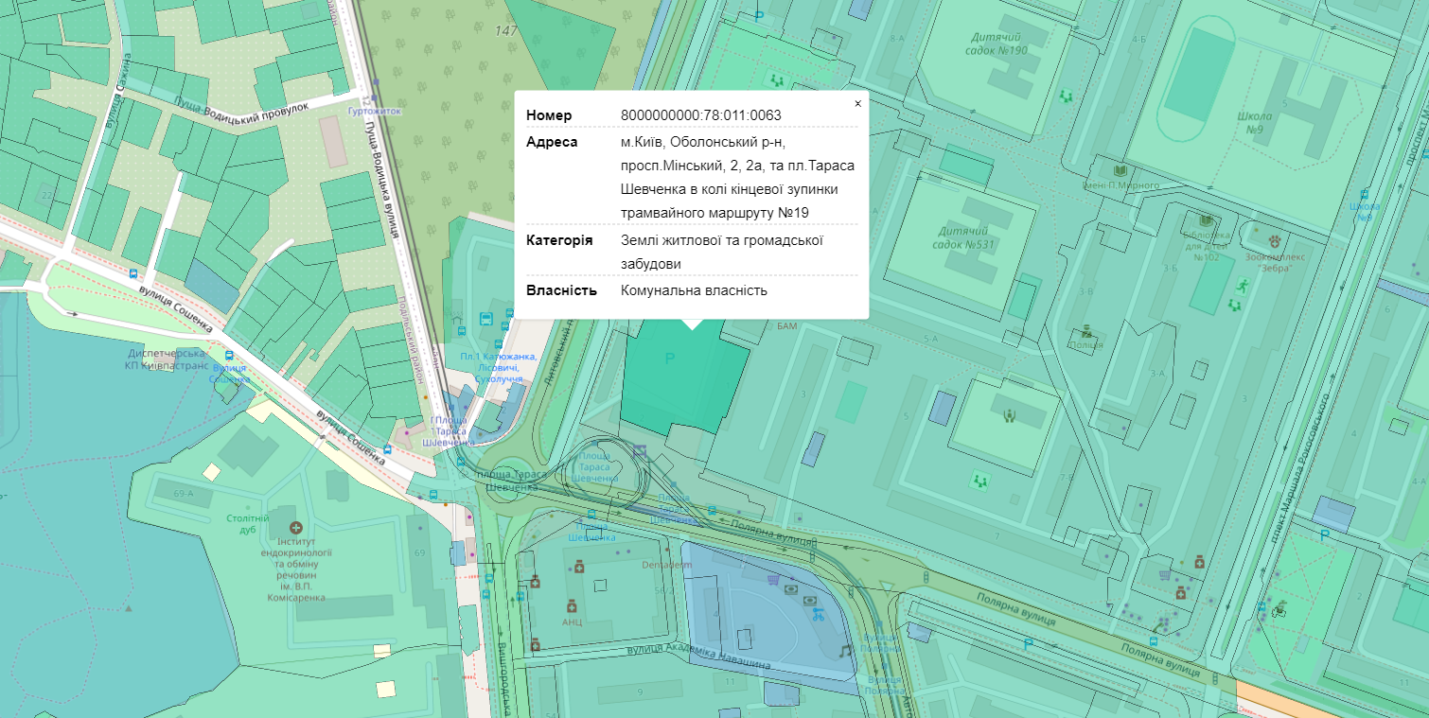The width and height of the screenshot is (1429, 718).
Task: Click the police officer icon above Поліція
Action: pos(1085,332)
